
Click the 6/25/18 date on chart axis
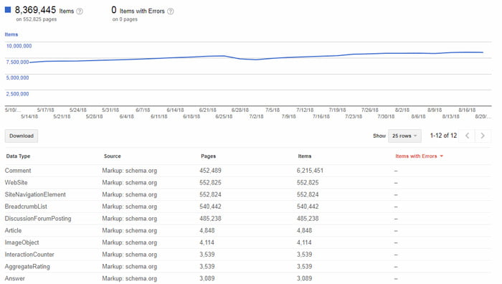224,117
